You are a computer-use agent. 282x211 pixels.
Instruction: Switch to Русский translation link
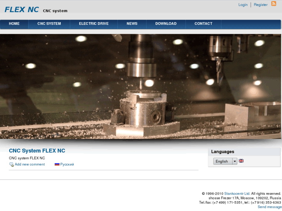67,164
